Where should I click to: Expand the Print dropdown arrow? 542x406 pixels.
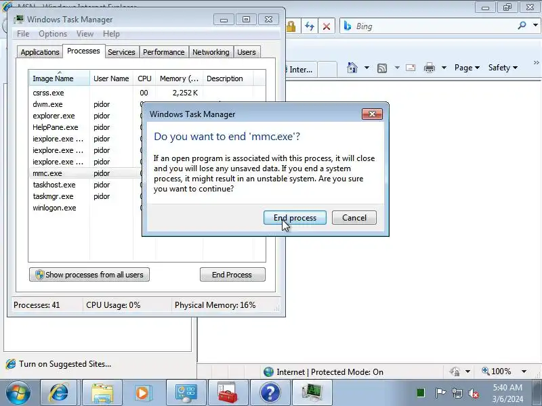[444, 68]
